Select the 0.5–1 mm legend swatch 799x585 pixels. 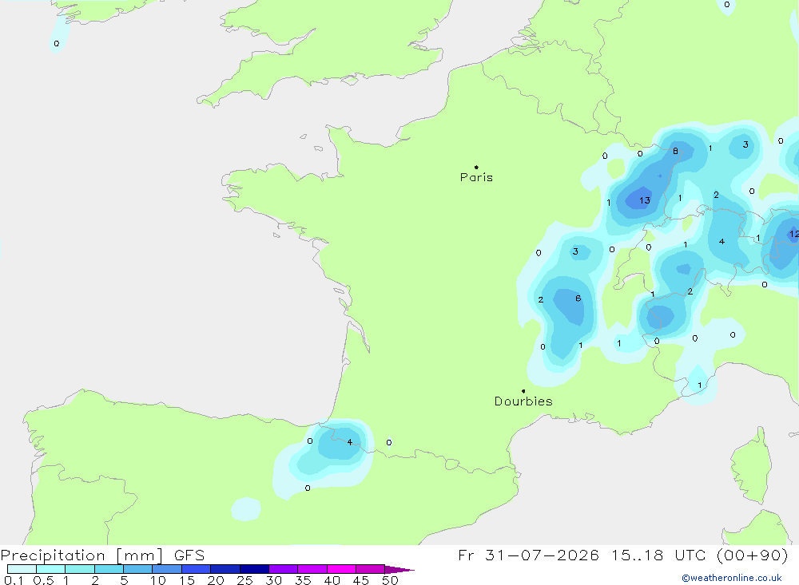coord(51,569)
